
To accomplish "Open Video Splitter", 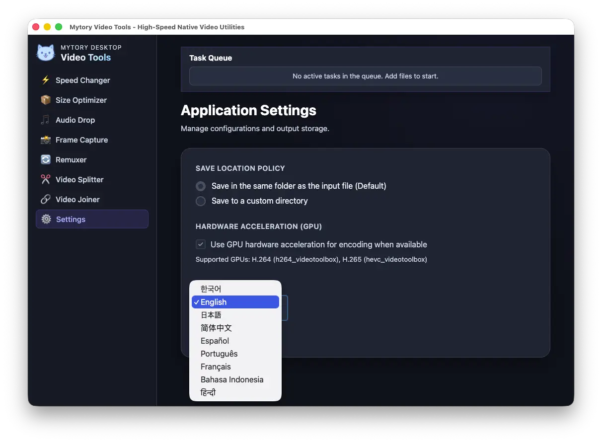I will [x=92, y=180].
